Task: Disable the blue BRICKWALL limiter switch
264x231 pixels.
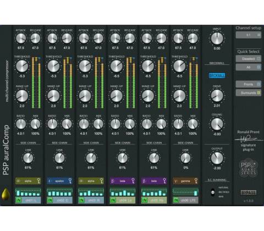Action: (217, 75)
